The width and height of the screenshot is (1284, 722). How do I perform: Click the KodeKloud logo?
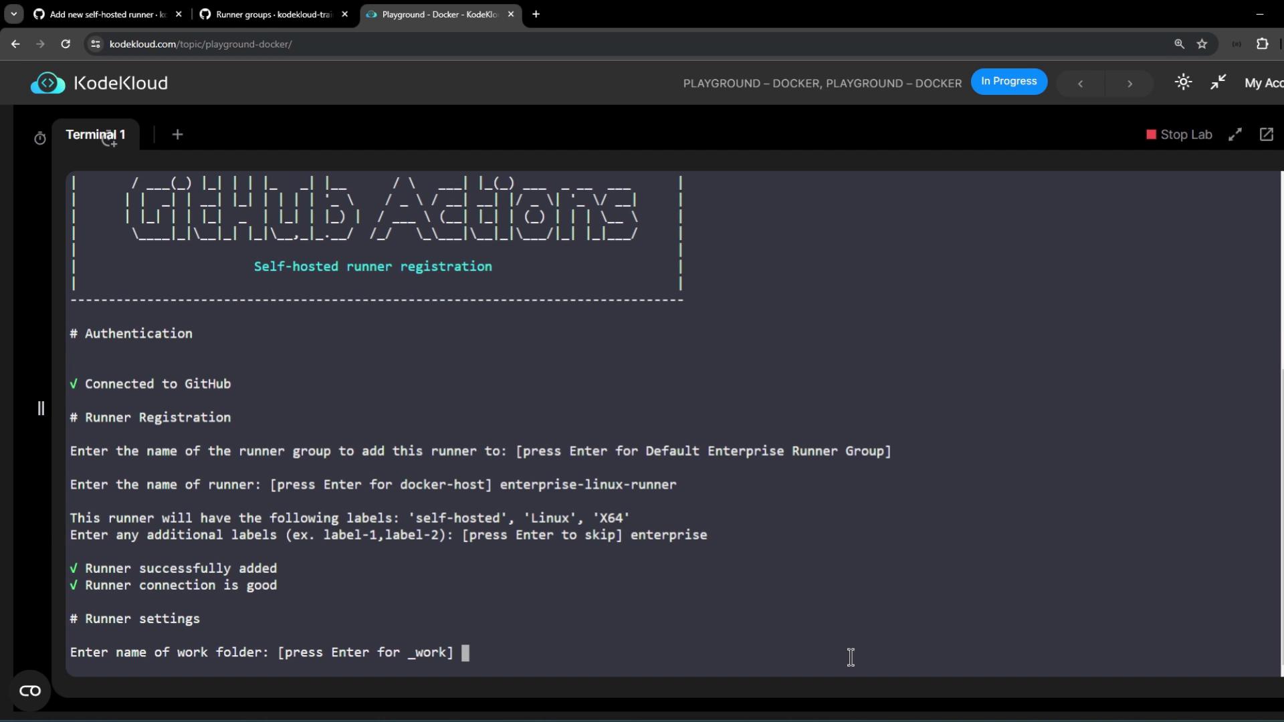(x=99, y=83)
